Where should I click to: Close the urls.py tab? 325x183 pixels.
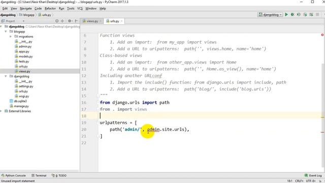click(121, 21)
